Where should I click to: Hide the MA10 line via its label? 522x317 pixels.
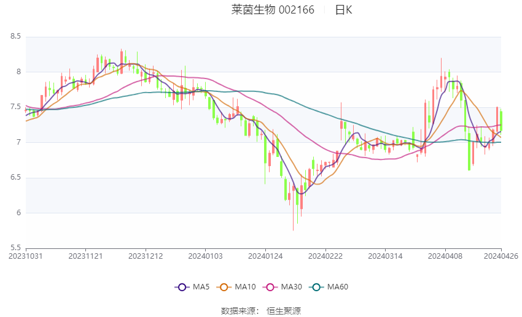(245, 287)
